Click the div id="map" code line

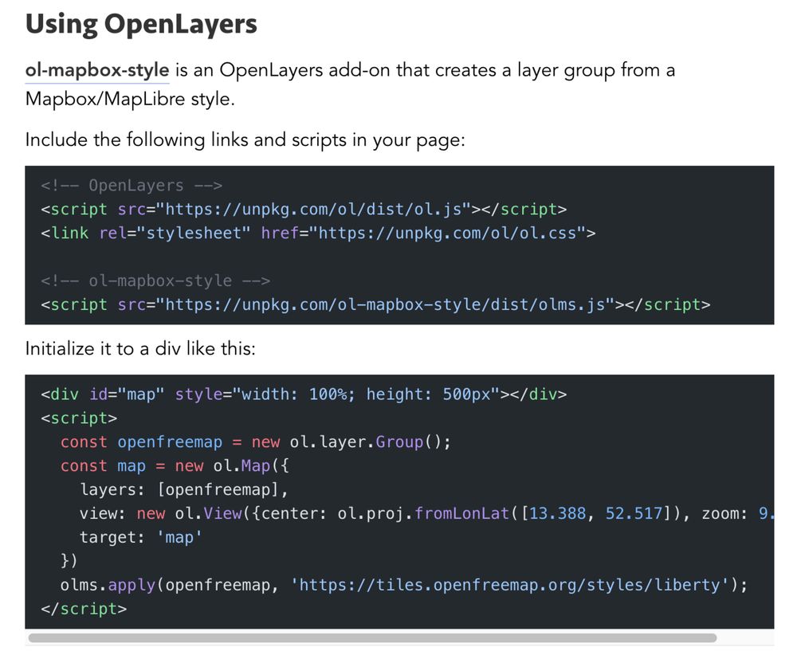pos(304,394)
